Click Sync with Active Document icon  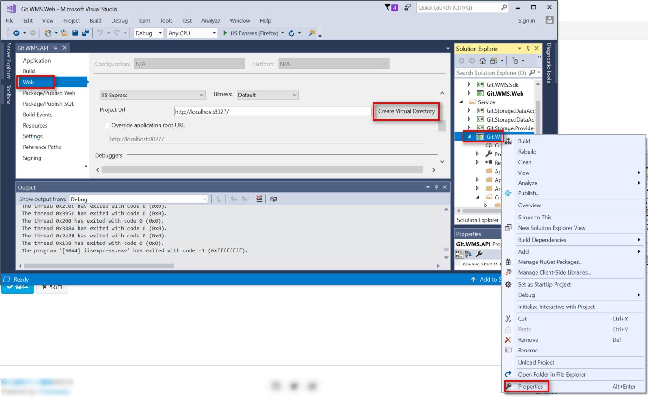(494, 61)
